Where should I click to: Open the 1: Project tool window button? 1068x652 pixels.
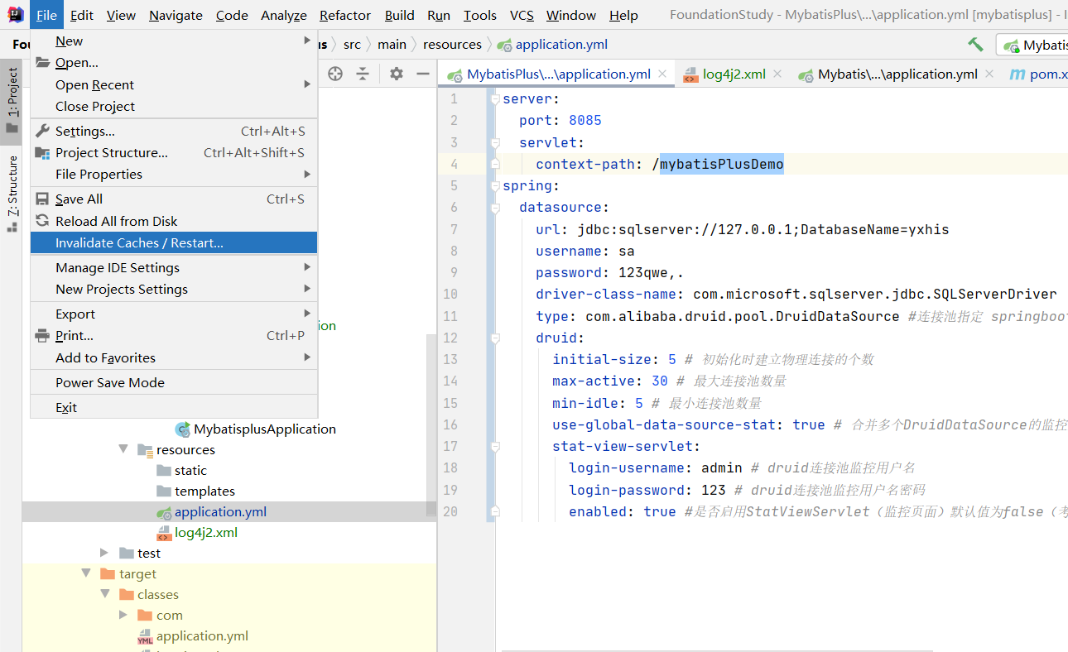click(x=12, y=101)
